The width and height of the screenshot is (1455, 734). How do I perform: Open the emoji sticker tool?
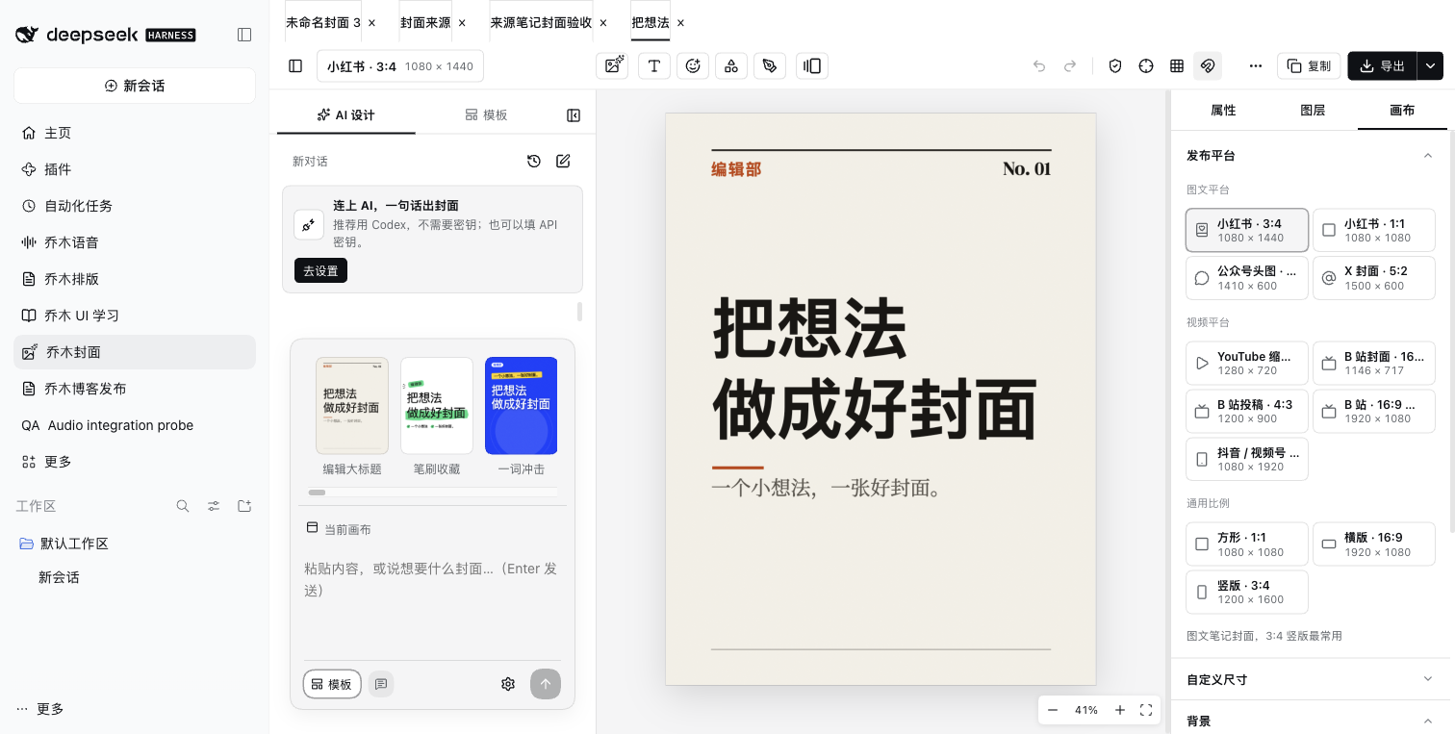[693, 65]
